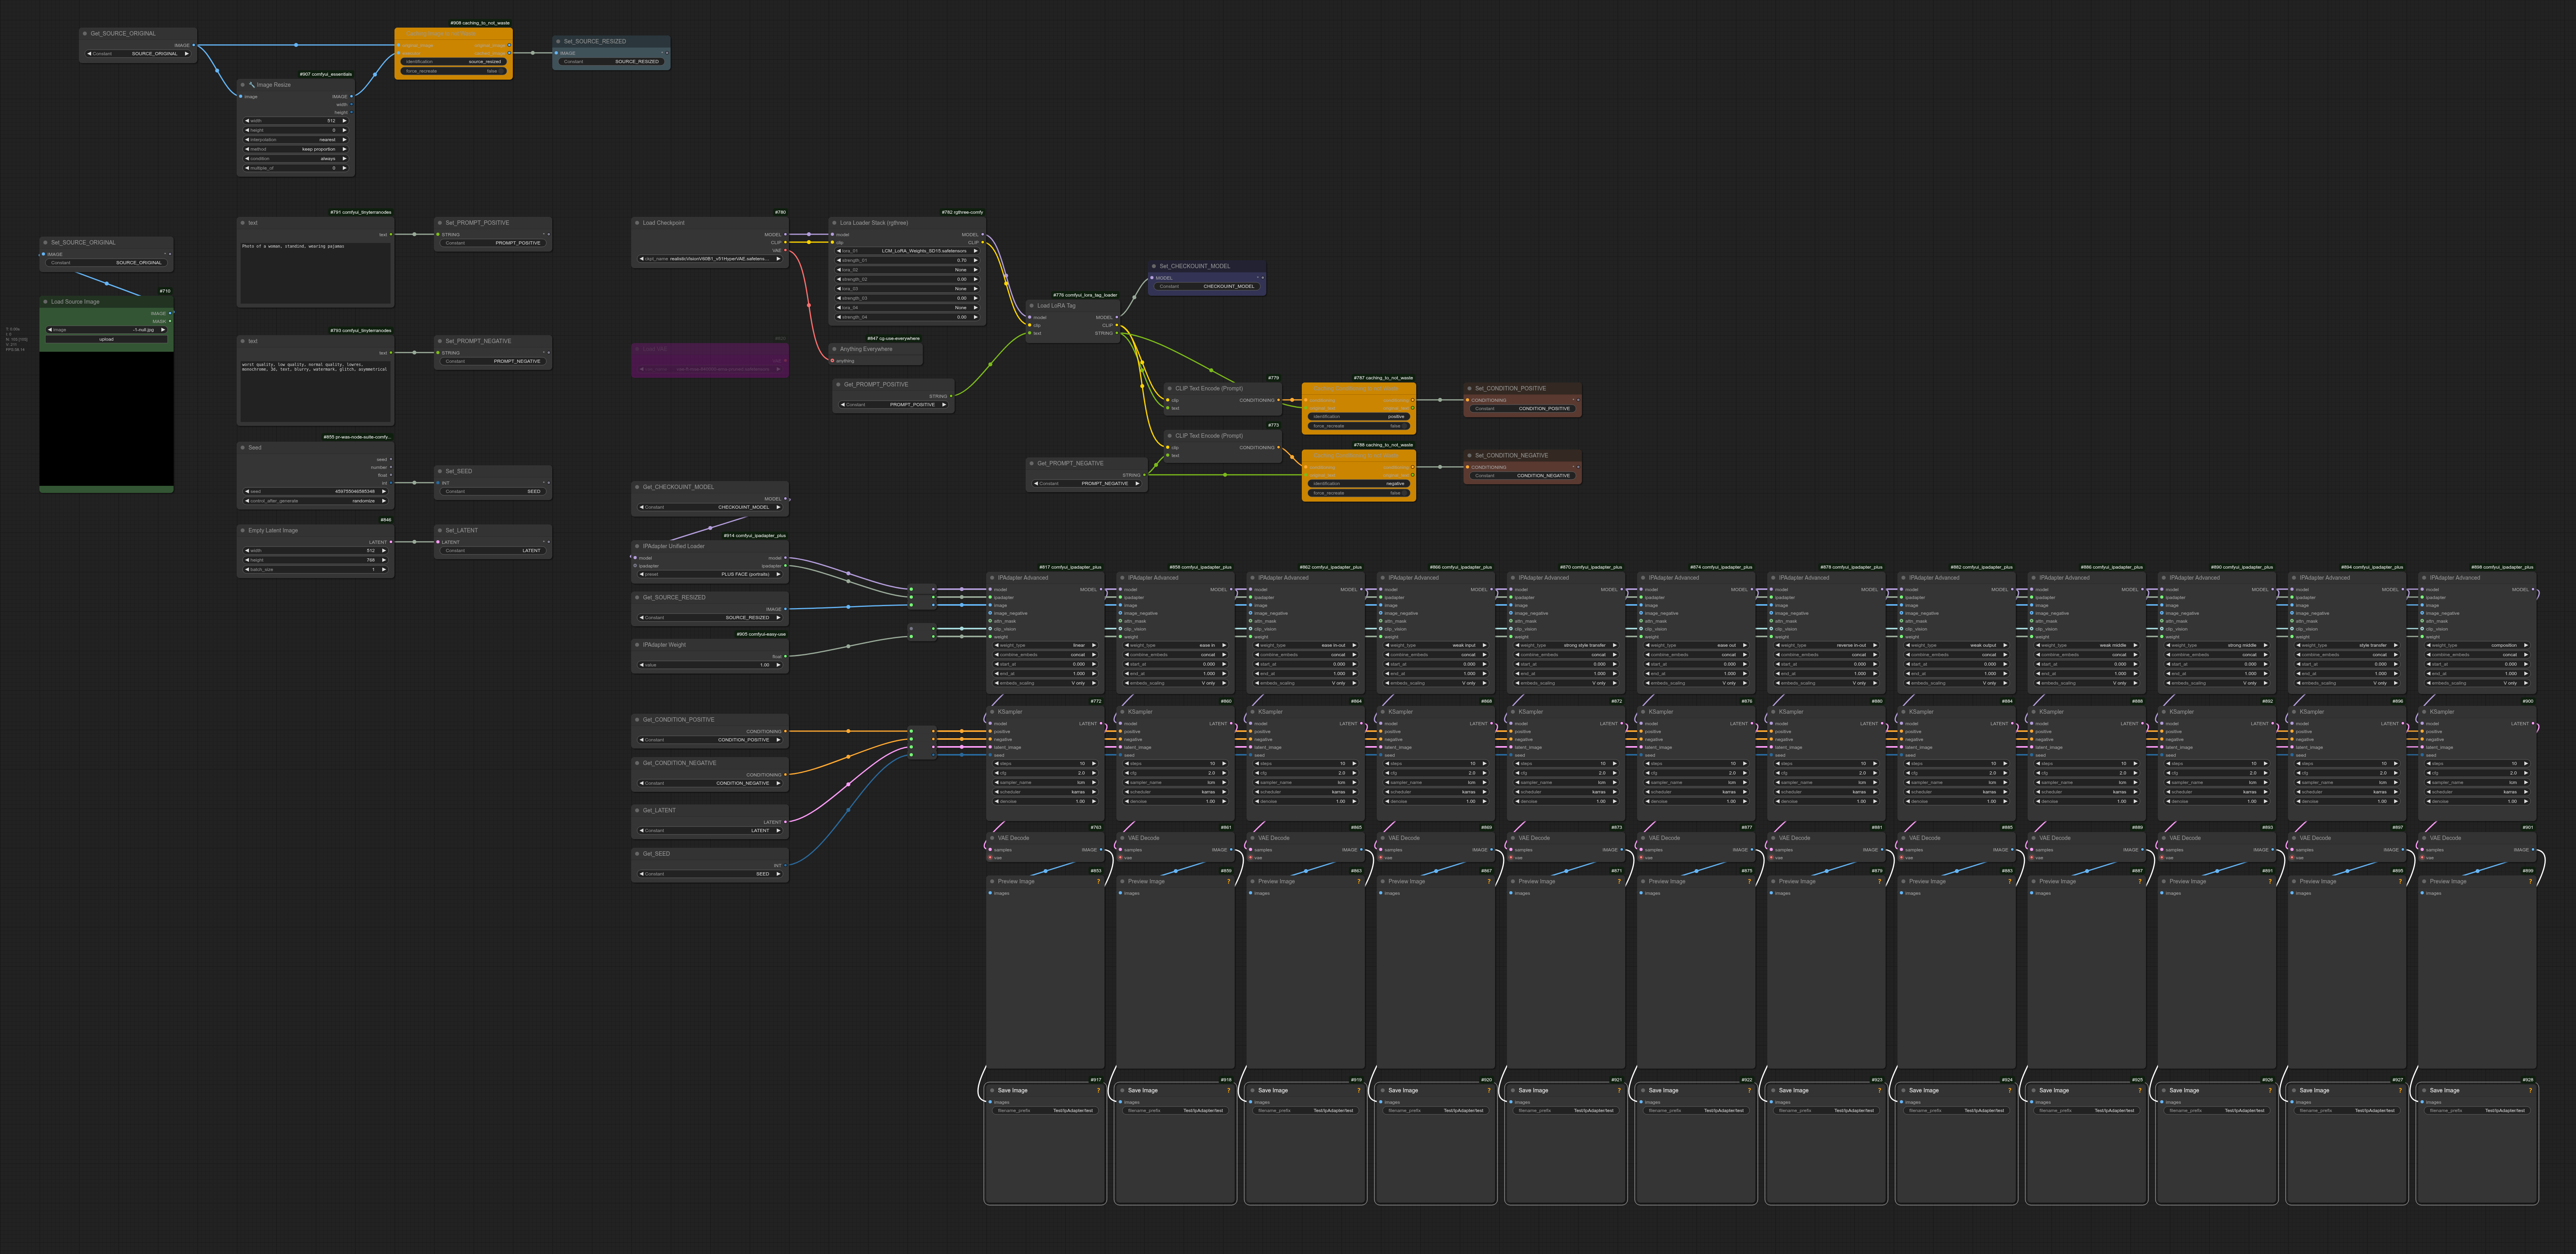Open the PLUS FACE (portraits) preset dropdown
The width and height of the screenshot is (2576, 1254).
click(710, 575)
